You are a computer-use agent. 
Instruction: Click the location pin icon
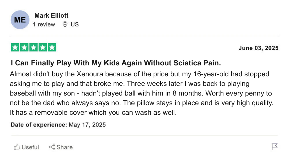(x=65, y=25)
